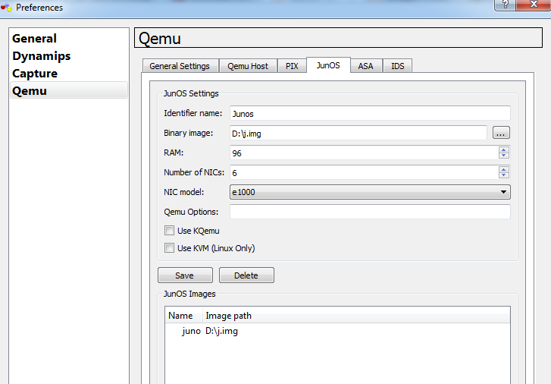
Task: Close the Preferences window
Action: [534, 5]
